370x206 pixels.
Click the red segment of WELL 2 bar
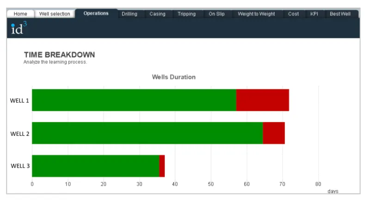pos(274,133)
